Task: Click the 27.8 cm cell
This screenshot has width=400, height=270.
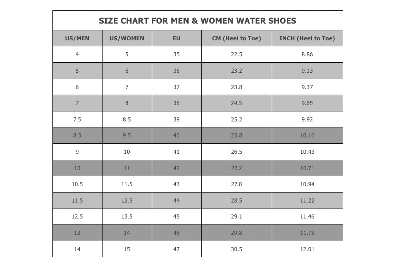Action: (x=237, y=184)
